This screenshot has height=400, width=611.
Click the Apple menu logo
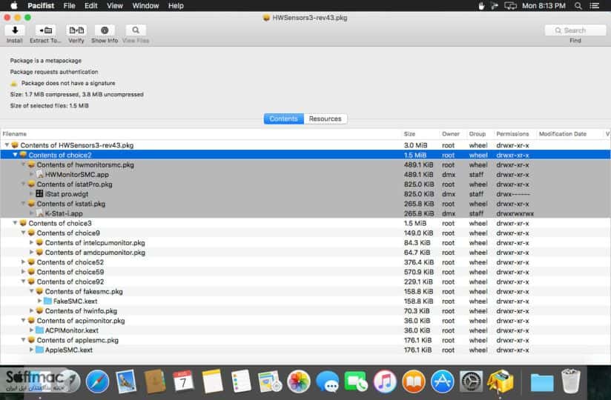click(14, 6)
